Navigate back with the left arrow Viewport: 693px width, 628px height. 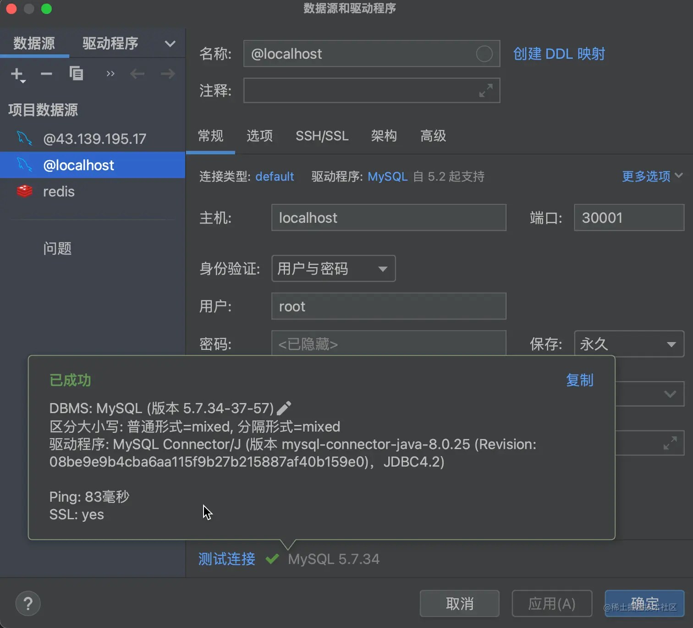(137, 73)
